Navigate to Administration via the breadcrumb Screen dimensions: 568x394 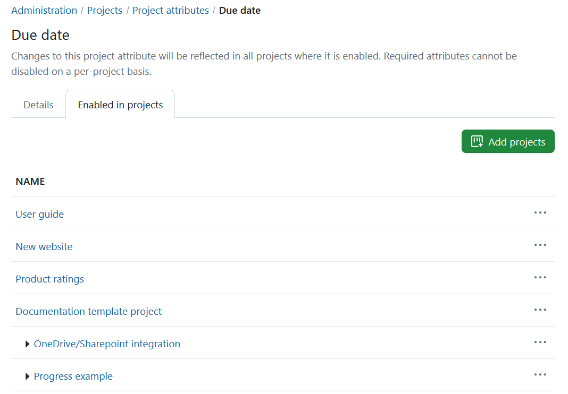[44, 10]
